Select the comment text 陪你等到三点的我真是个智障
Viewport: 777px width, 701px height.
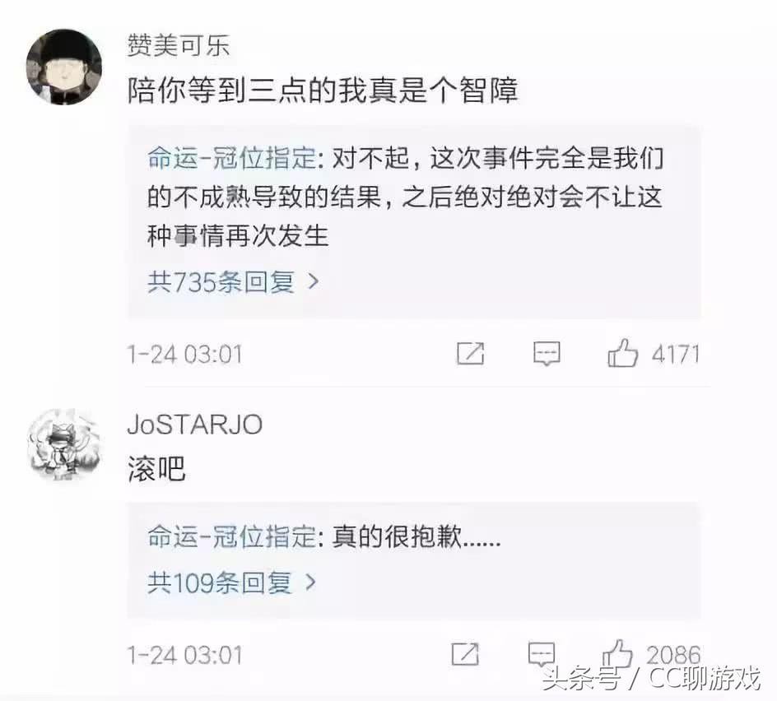click(x=323, y=91)
